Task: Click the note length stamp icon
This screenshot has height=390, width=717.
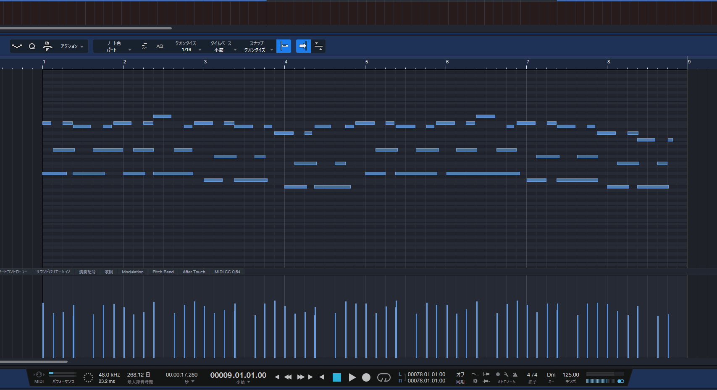Action: 47,46
